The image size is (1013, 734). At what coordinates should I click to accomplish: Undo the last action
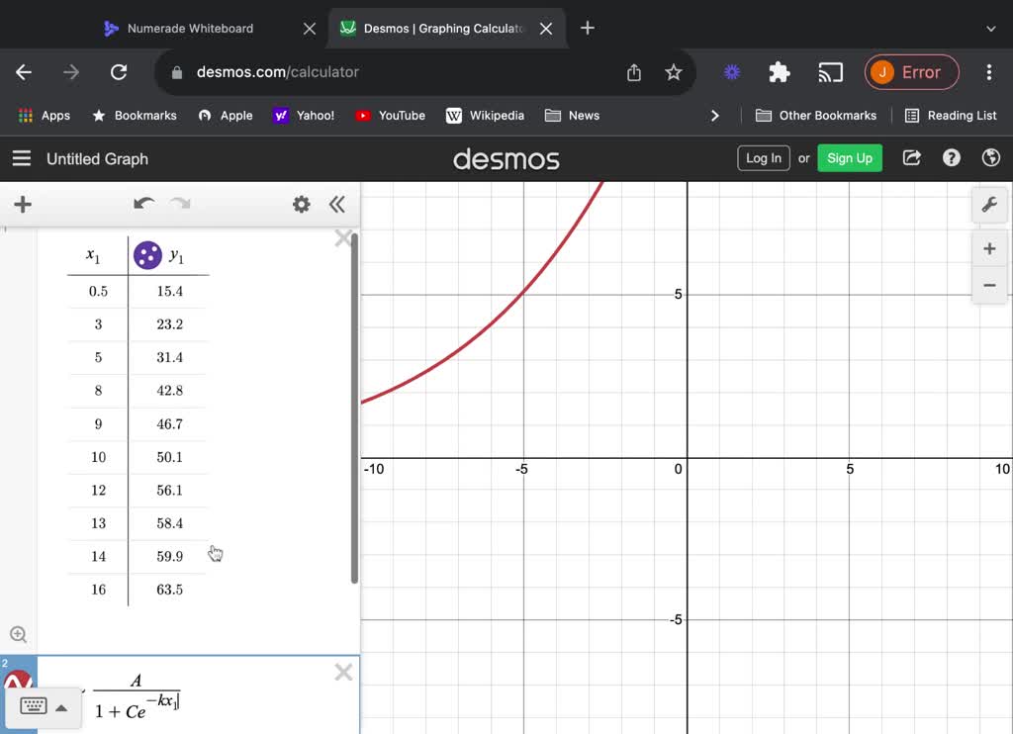point(143,203)
